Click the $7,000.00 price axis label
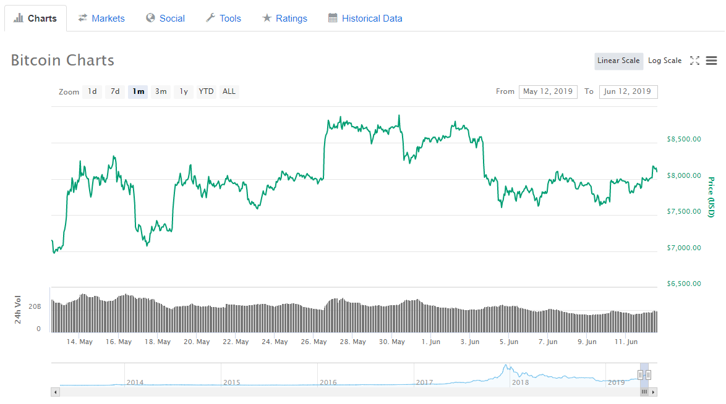The image size is (726, 404). 683,248
